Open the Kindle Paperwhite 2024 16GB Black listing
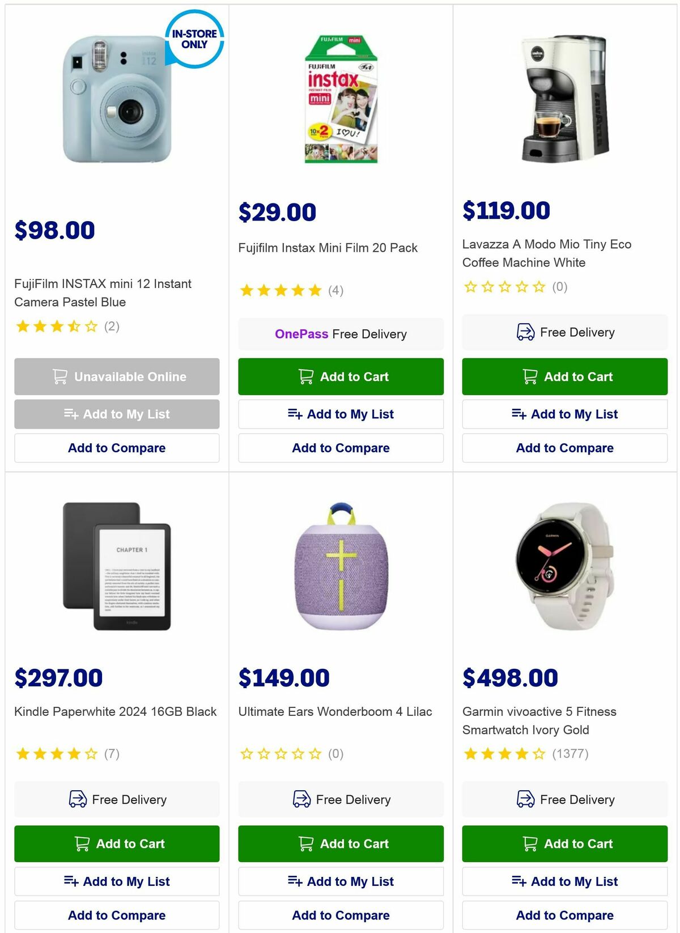This screenshot has width=680, height=933. [x=115, y=712]
